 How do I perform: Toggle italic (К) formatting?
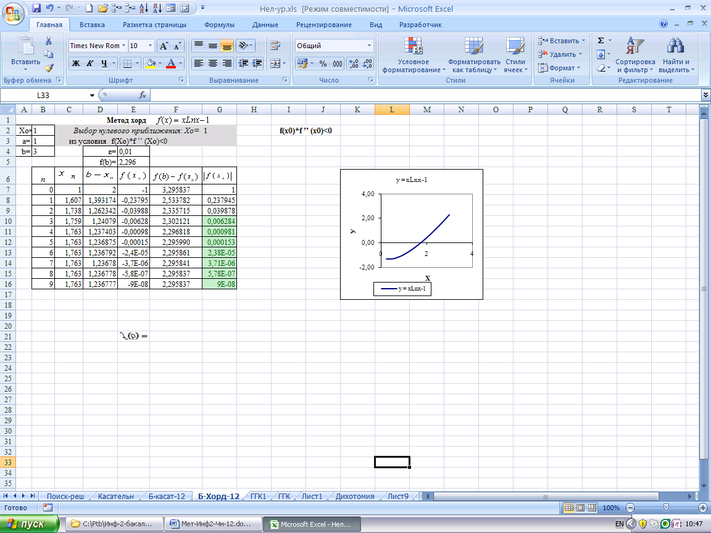89,64
